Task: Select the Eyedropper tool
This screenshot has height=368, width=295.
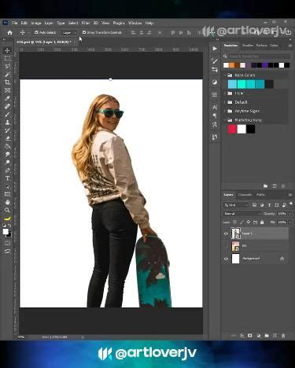Action: pos(7,98)
